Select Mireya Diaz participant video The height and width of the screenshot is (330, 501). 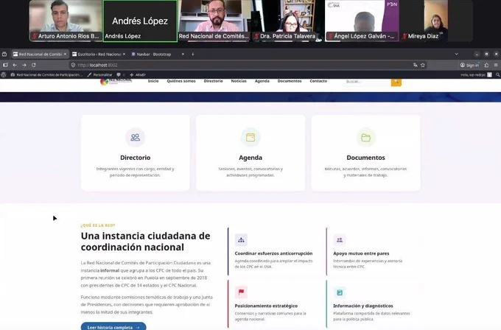tap(436, 21)
